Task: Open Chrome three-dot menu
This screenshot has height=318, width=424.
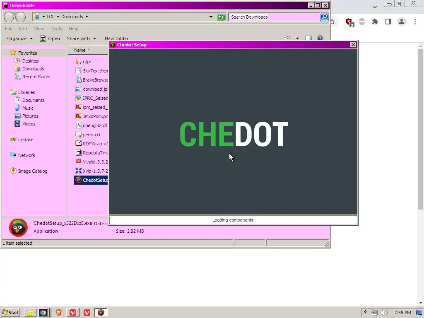Action: point(415,22)
